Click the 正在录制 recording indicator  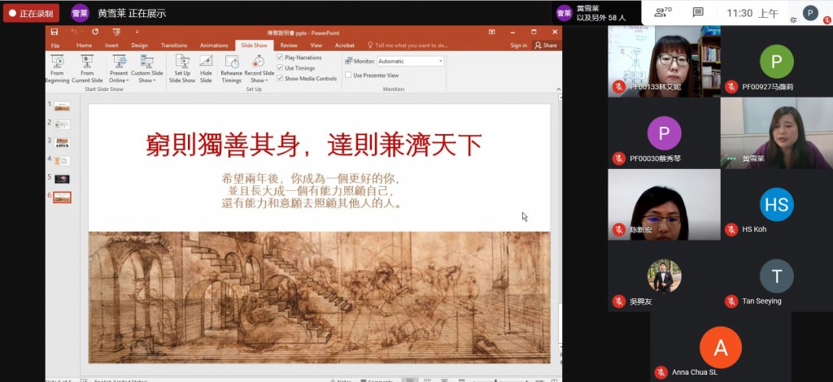32,13
